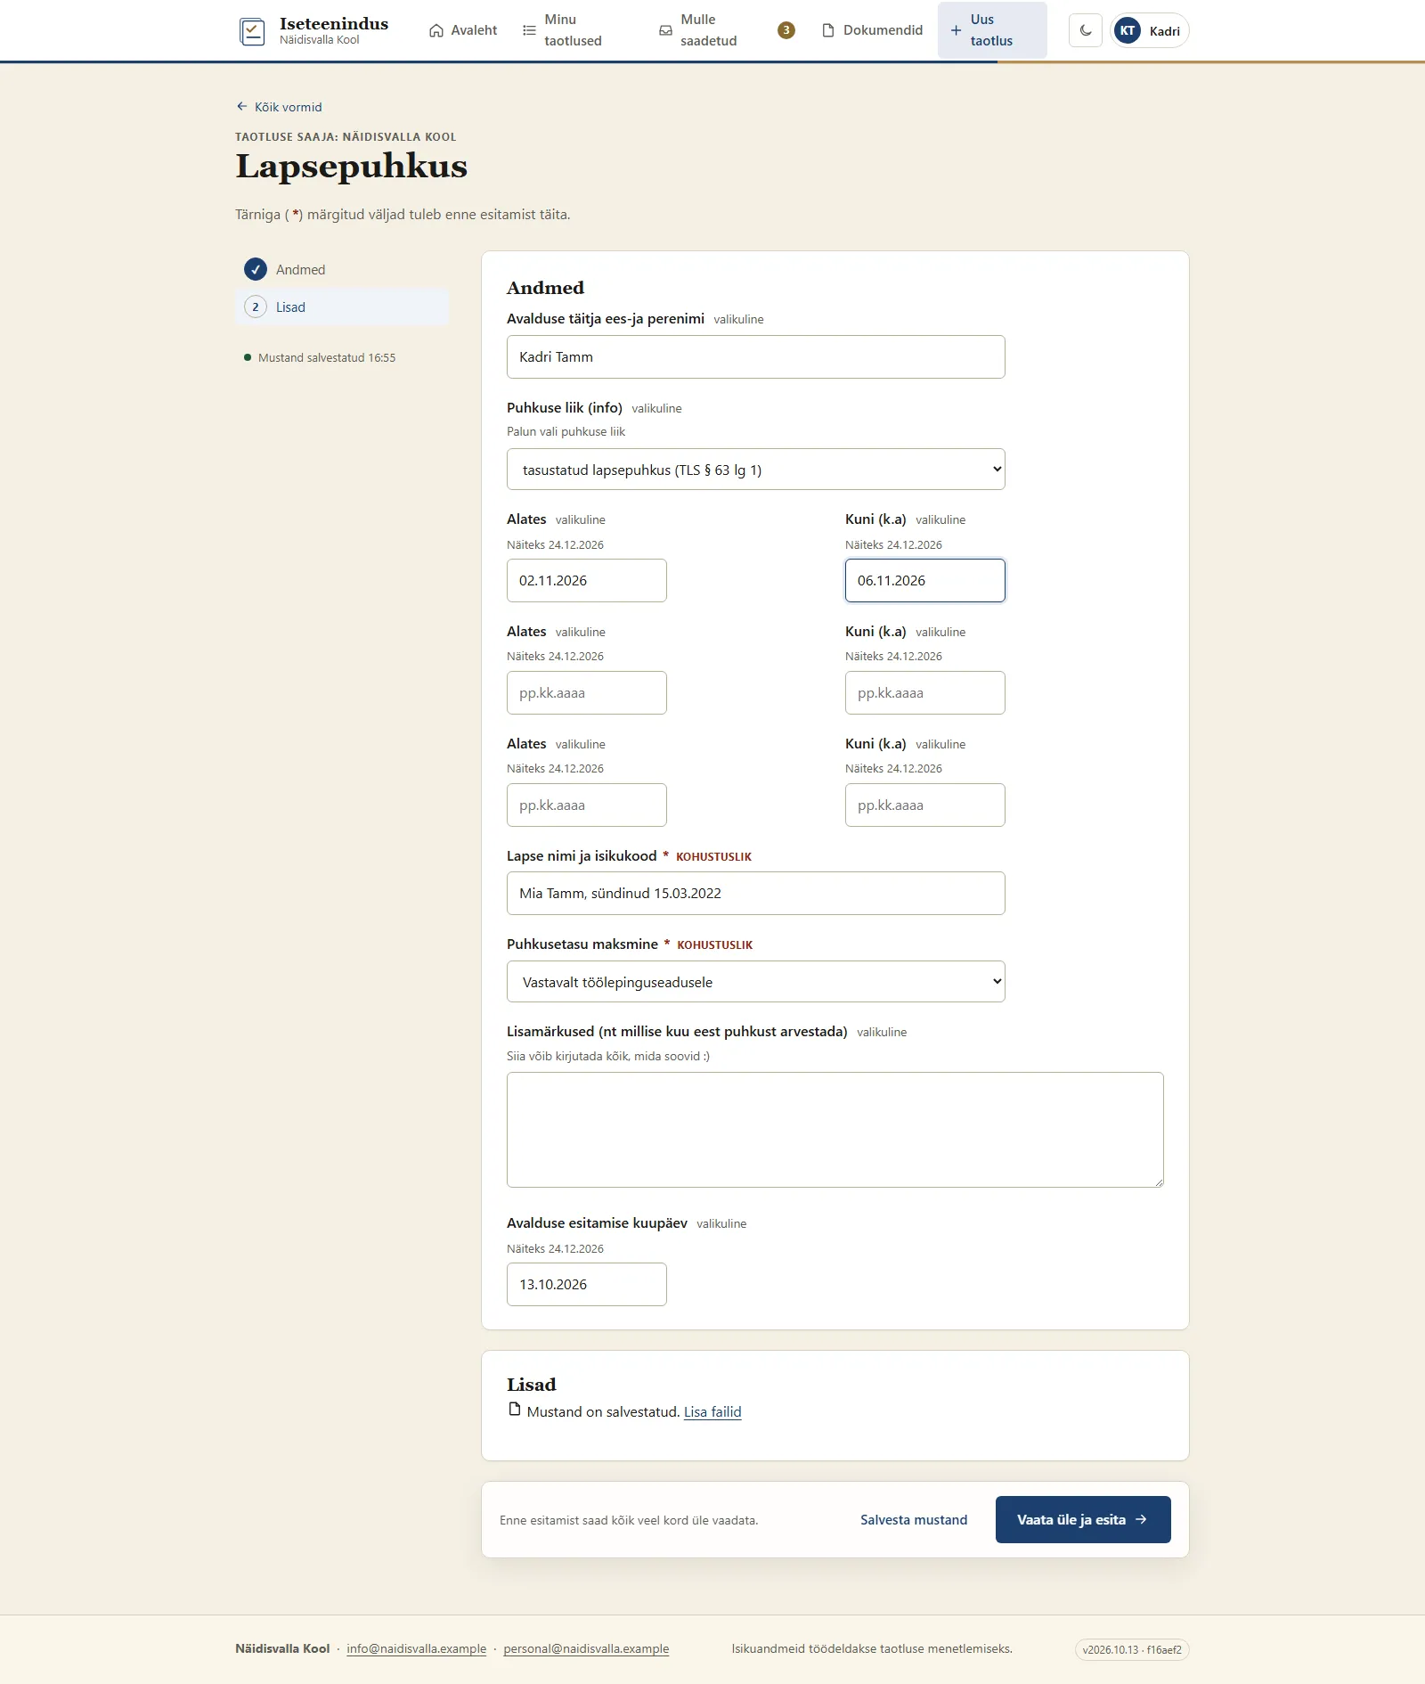Click the personal@naidisvalla.example email link
The width and height of the screenshot is (1425, 1684).
click(x=586, y=1649)
